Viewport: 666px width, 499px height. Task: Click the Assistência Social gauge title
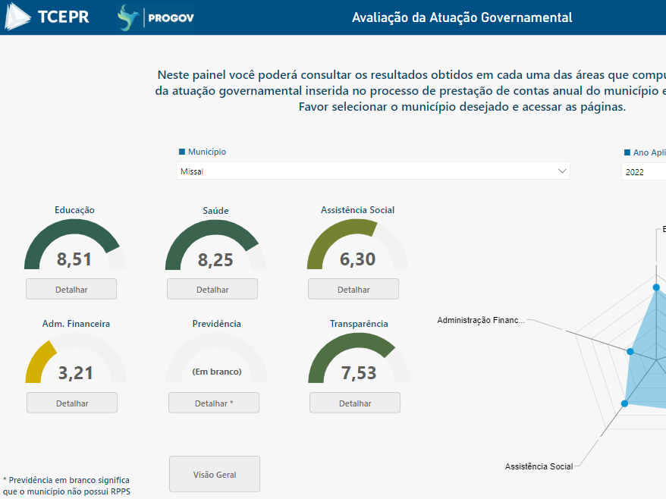[357, 210]
